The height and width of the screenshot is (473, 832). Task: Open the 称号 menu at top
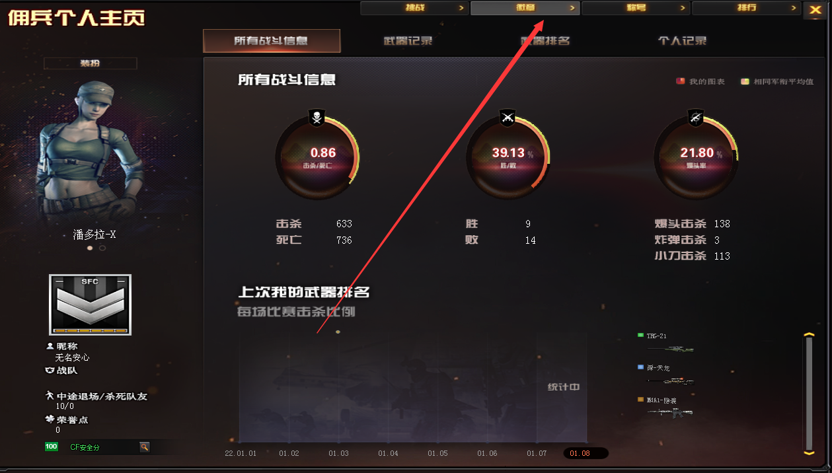[x=636, y=8]
